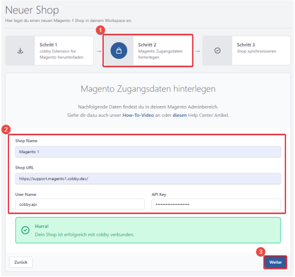
Task: Click the download icon in Schritt 1
Action: (20, 51)
